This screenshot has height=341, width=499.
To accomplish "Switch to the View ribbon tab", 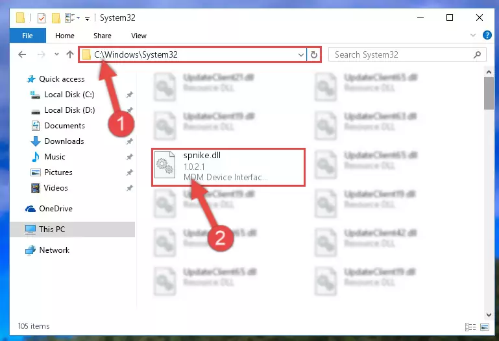I will tap(139, 36).
